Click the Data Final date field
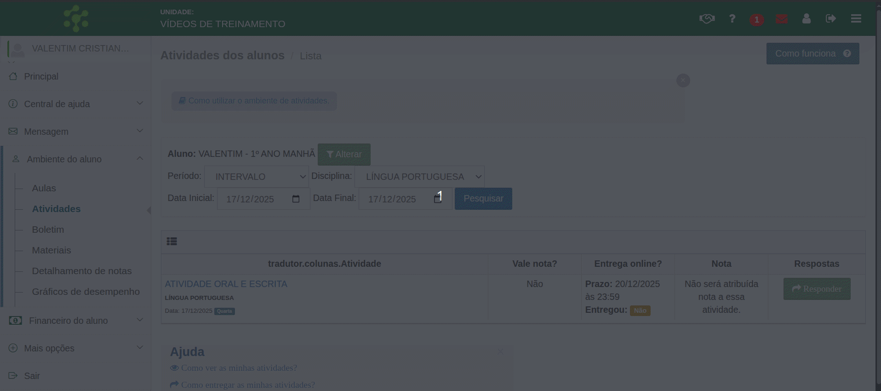Image resolution: width=881 pixels, height=391 pixels. (395, 199)
